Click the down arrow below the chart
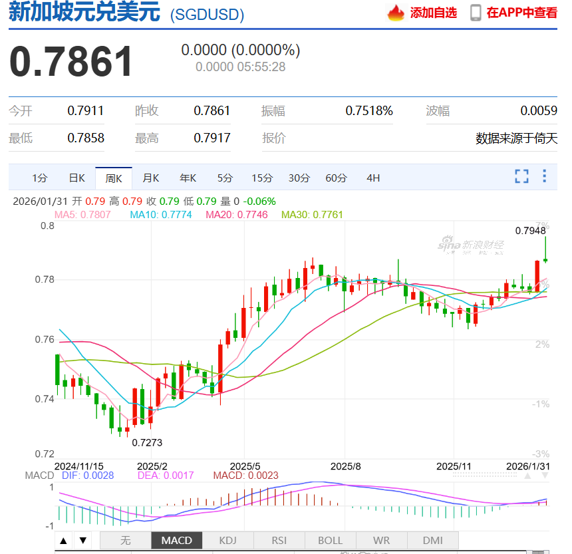 pyautogui.click(x=82, y=540)
